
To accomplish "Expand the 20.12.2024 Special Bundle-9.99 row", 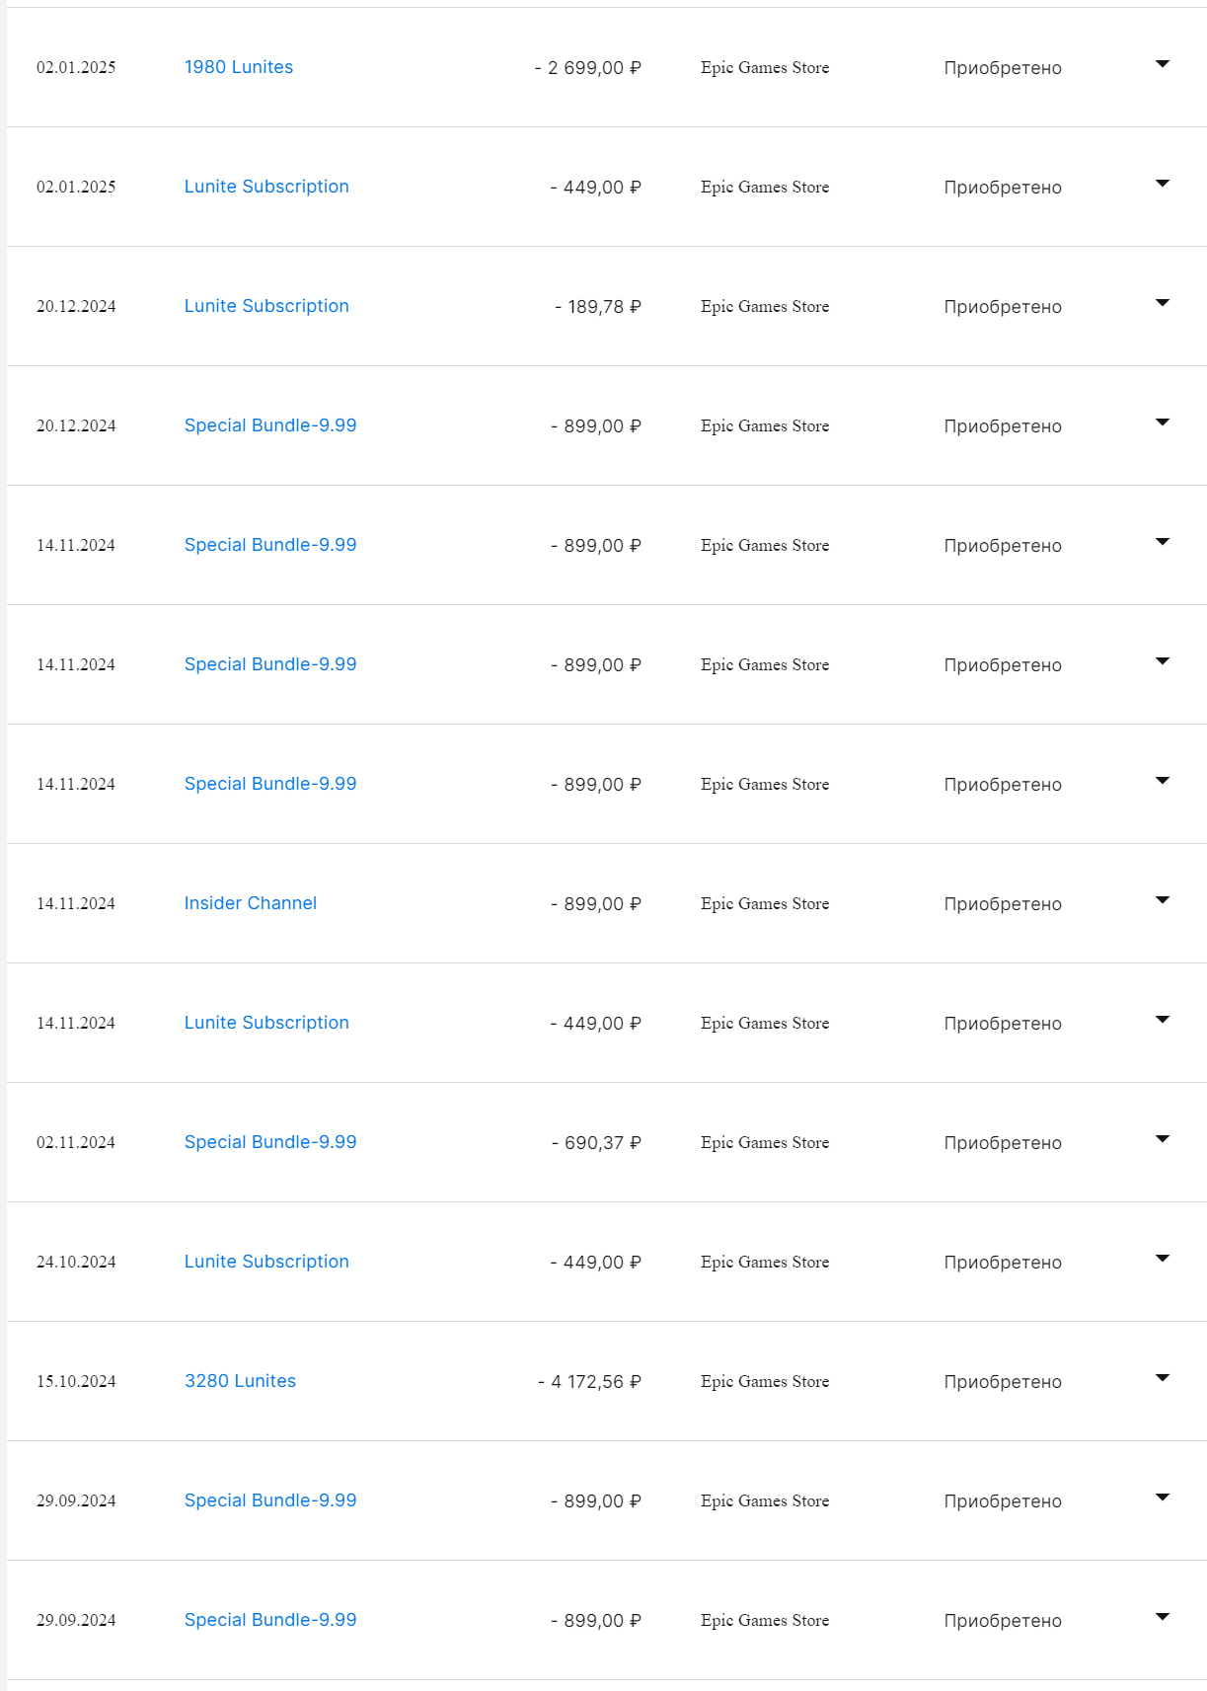I will (1163, 423).
